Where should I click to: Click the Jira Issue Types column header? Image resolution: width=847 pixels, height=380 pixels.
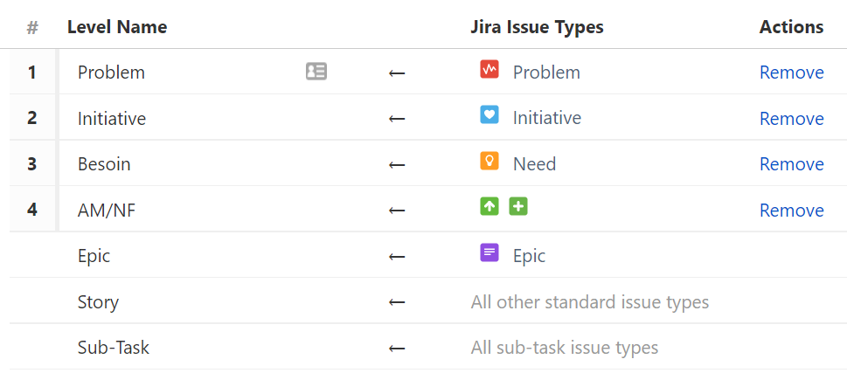click(537, 26)
